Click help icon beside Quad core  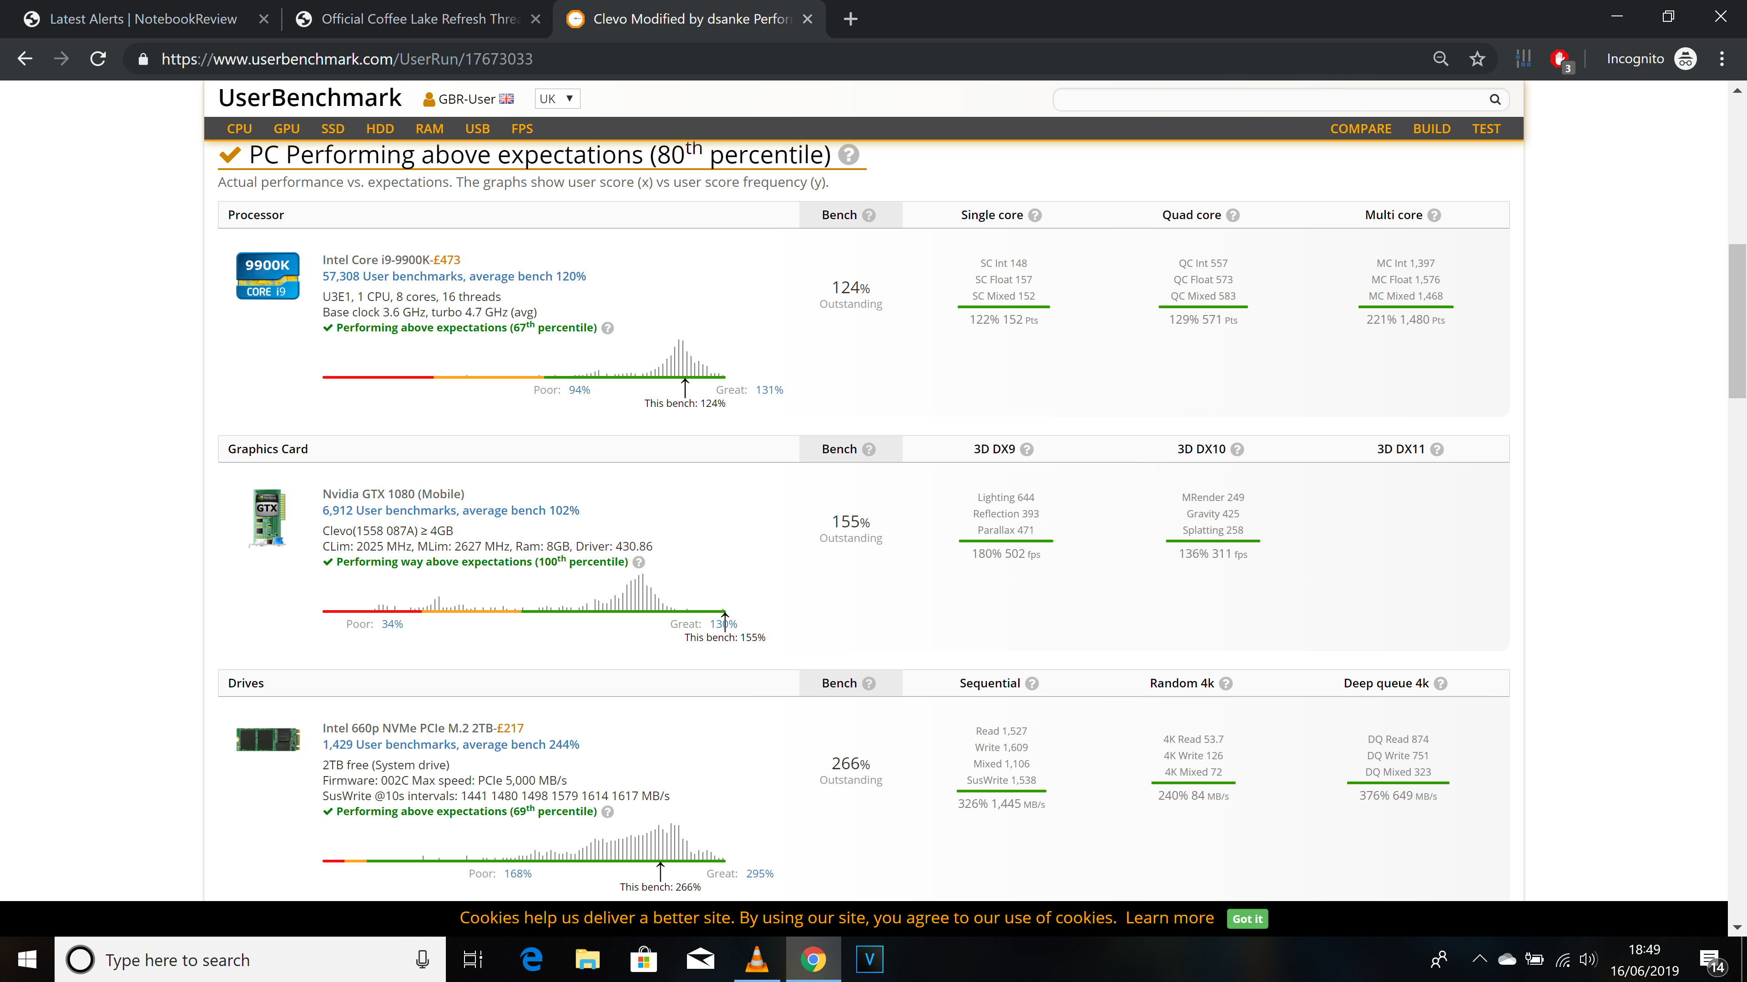1233,215
